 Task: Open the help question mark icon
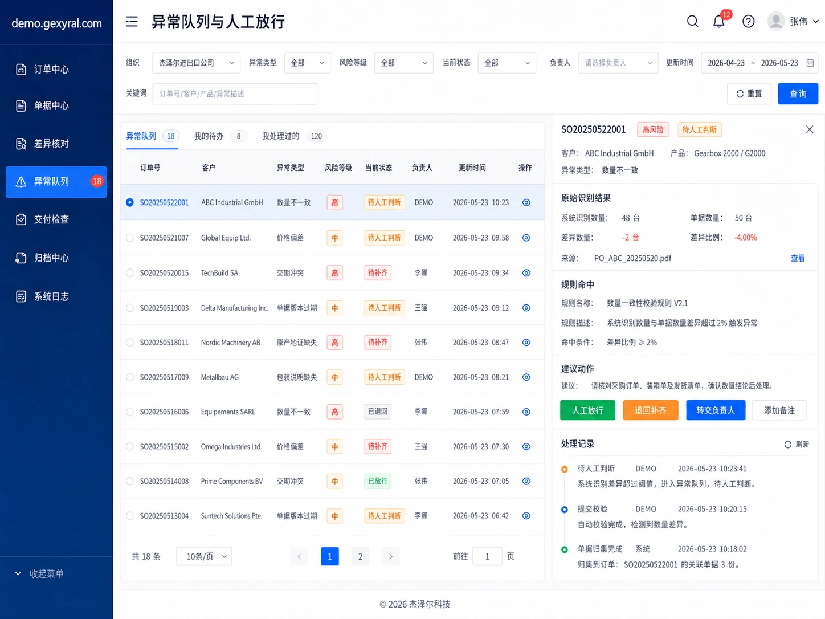tap(749, 21)
